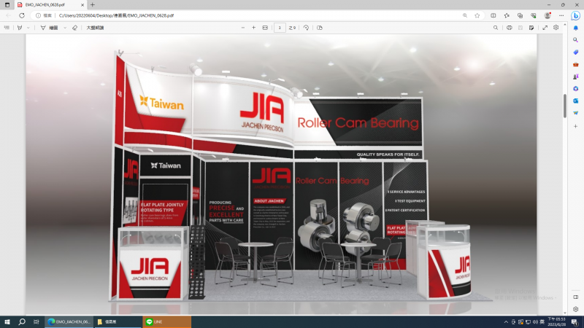Expand the highlight color dropdown arrow
The height and width of the screenshot is (328, 584).
click(x=28, y=28)
